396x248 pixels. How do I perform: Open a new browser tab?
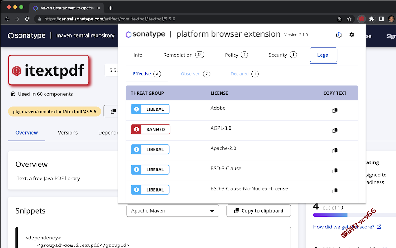click(x=110, y=8)
